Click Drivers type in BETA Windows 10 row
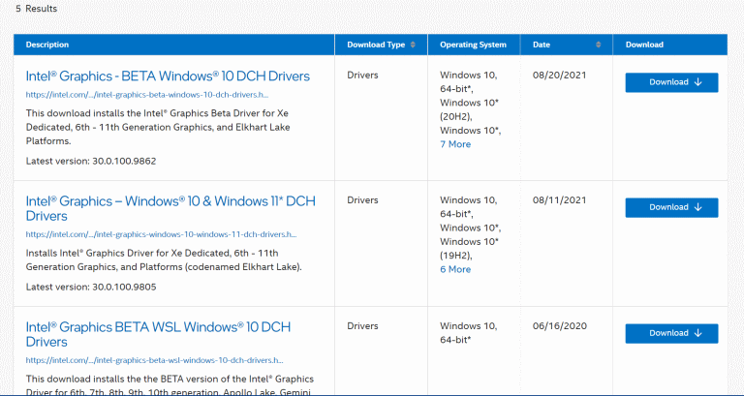Image resolution: width=744 pixels, height=396 pixels. tap(362, 75)
